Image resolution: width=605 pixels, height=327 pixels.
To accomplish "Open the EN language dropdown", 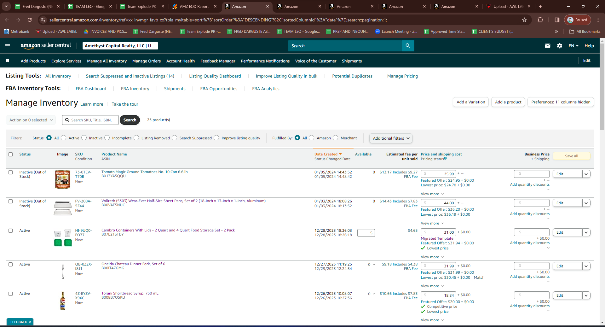I will click(573, 46).
